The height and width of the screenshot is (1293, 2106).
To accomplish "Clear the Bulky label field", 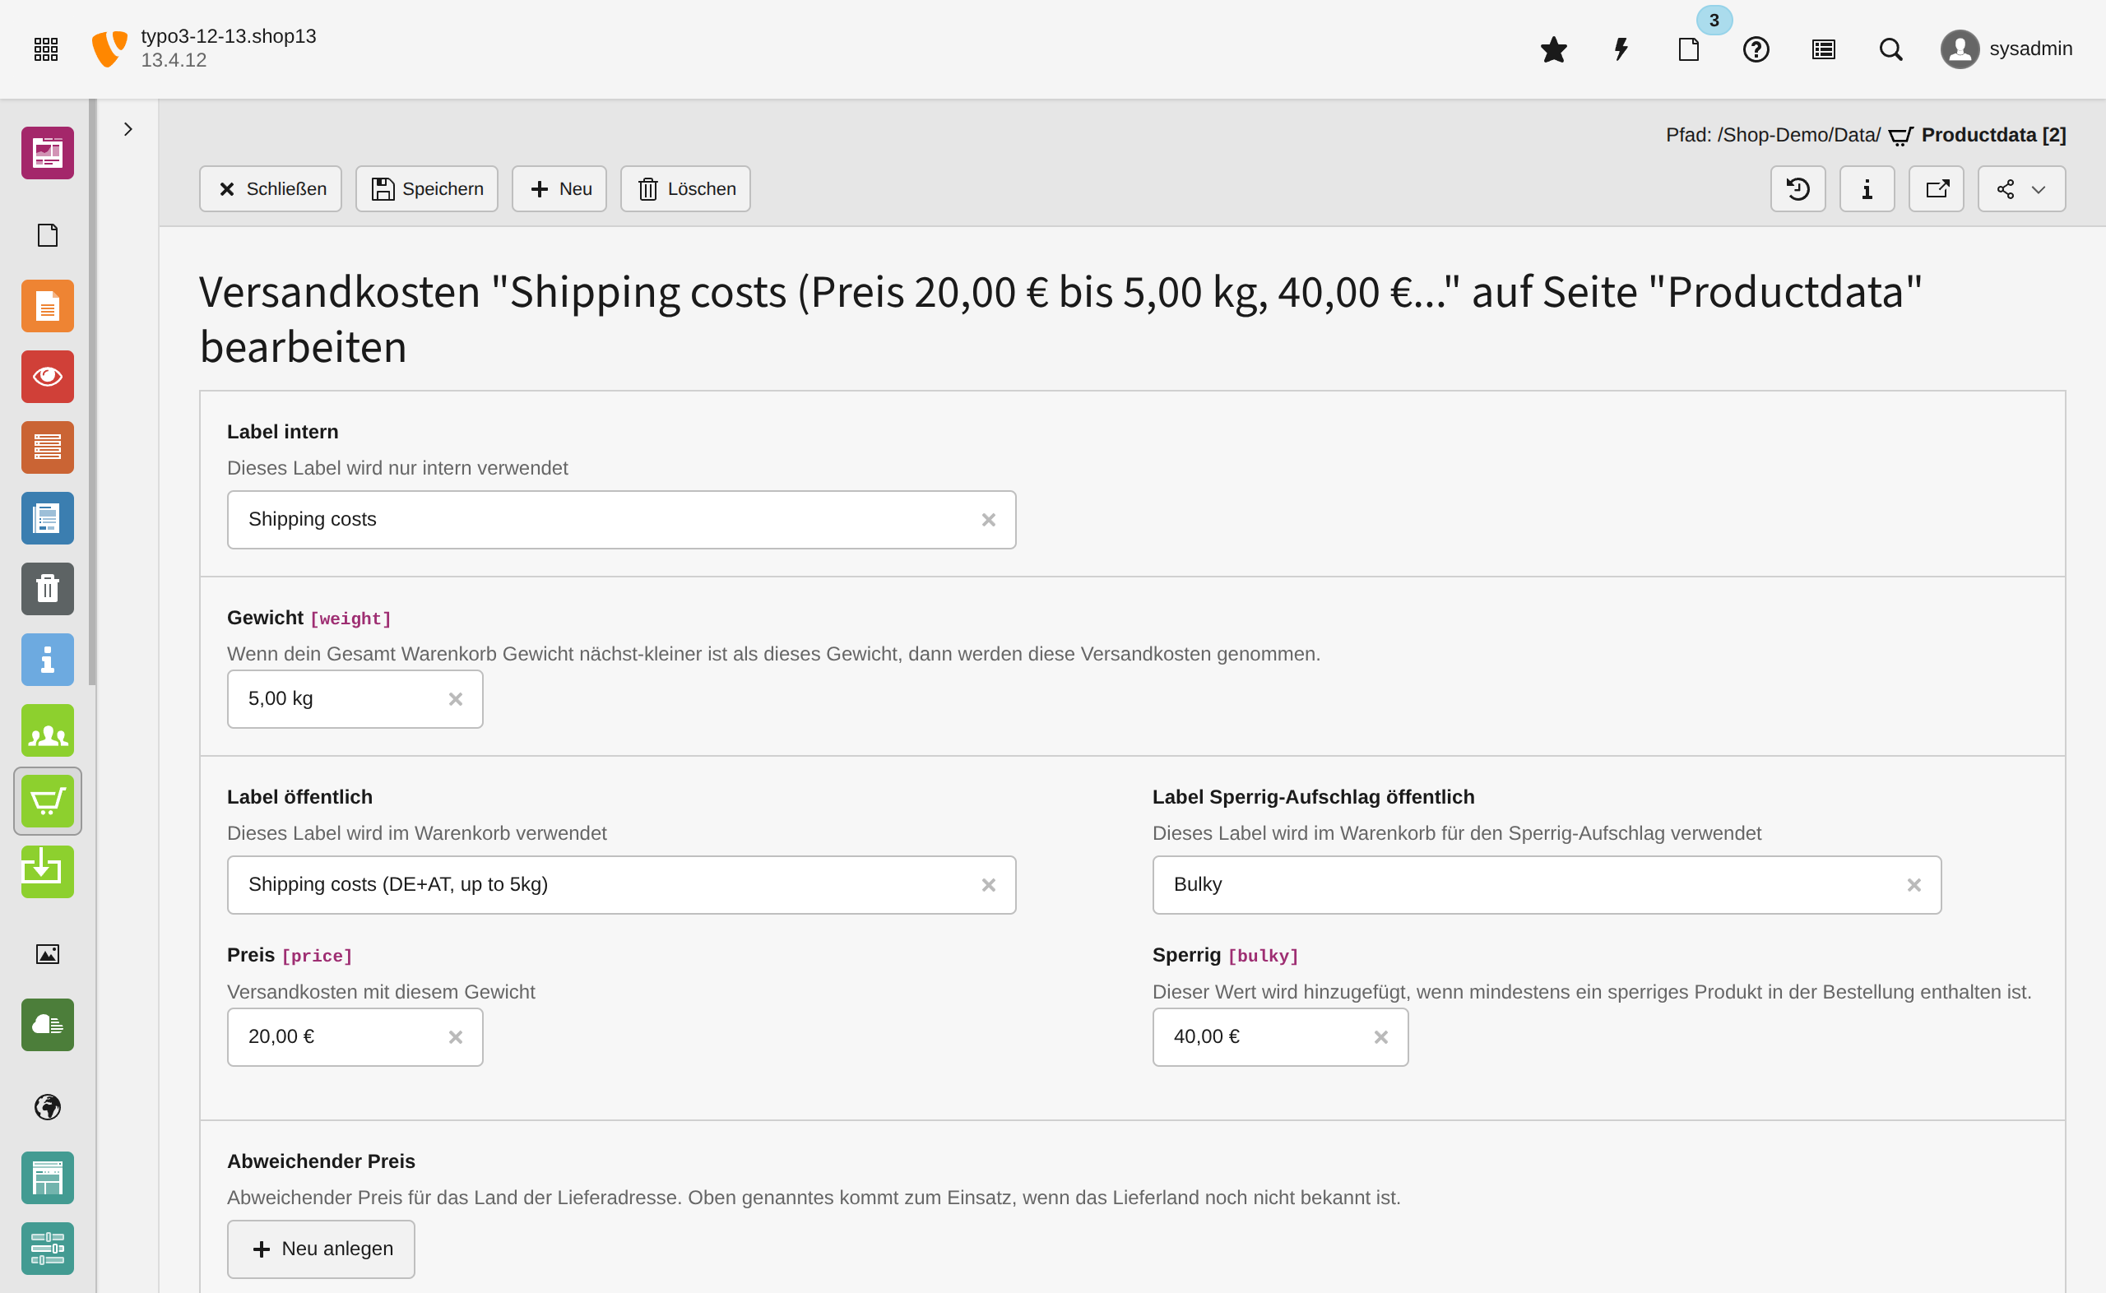I will tap(1914, 885).
